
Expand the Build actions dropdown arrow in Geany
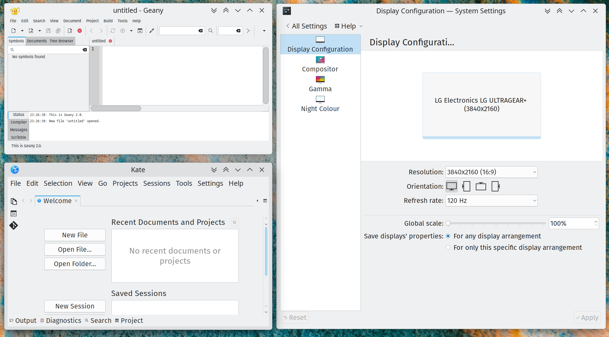131,31
